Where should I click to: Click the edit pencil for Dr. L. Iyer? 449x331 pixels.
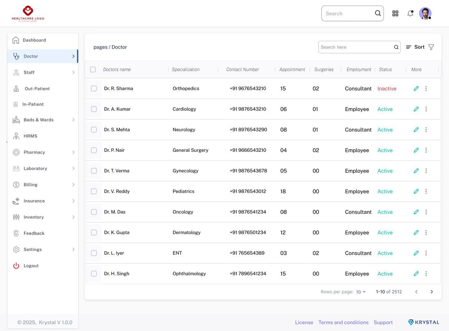[416, 253]
